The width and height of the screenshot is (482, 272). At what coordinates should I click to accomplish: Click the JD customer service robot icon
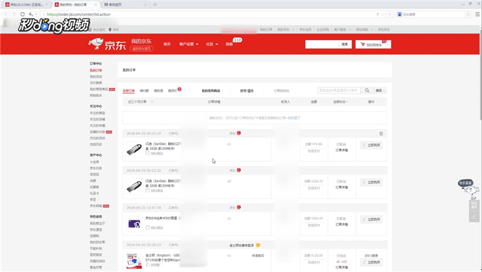click(x=469, y=189)
